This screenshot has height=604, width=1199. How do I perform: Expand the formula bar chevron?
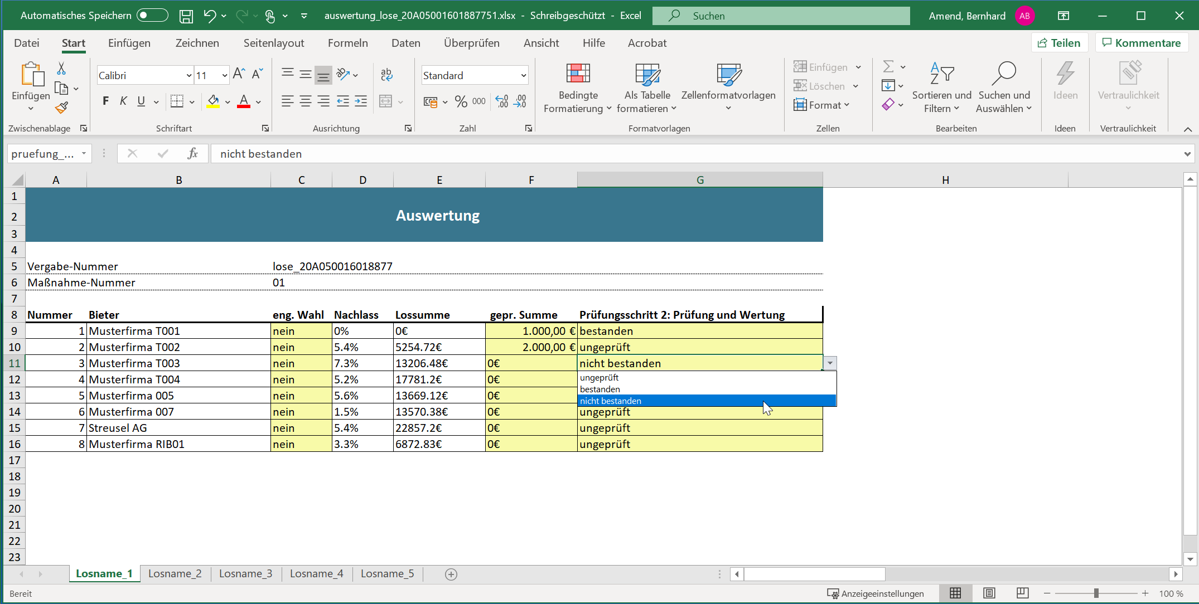[x=1187, y=154]
